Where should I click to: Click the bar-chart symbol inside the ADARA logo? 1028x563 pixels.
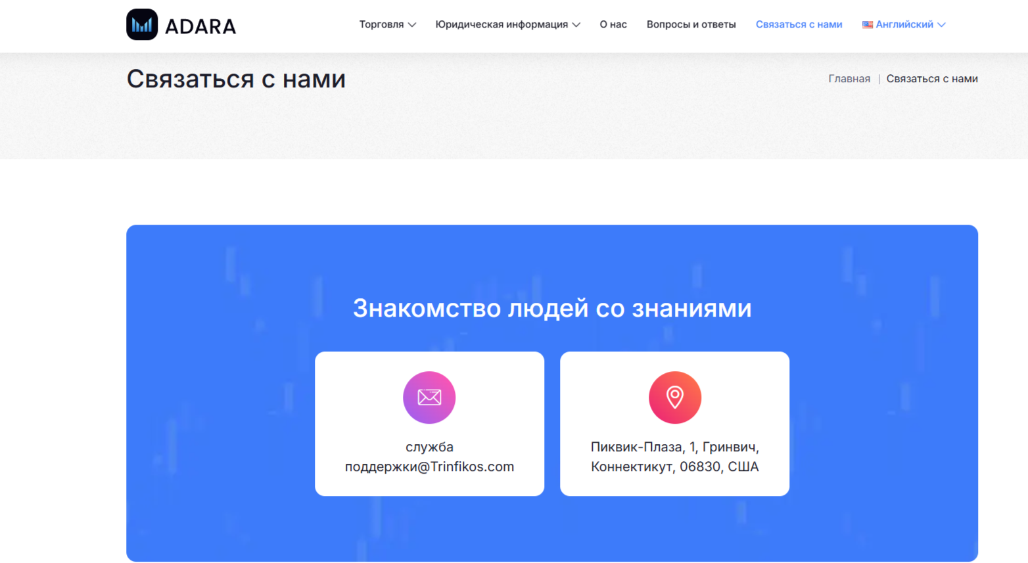tap(141, 24)
